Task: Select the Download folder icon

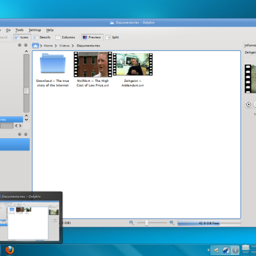Action: (x=52, y=63)
